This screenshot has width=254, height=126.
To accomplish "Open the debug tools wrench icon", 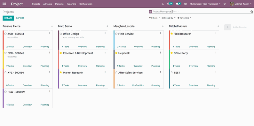I will tap(225, 4).
